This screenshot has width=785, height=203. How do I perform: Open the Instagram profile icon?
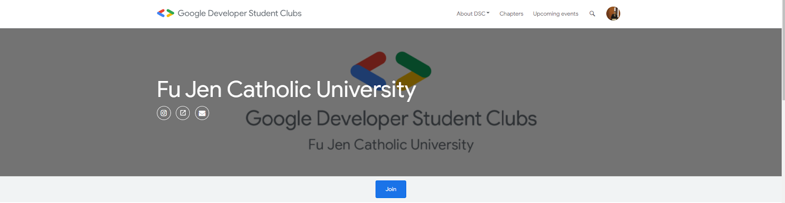(164, 113)
